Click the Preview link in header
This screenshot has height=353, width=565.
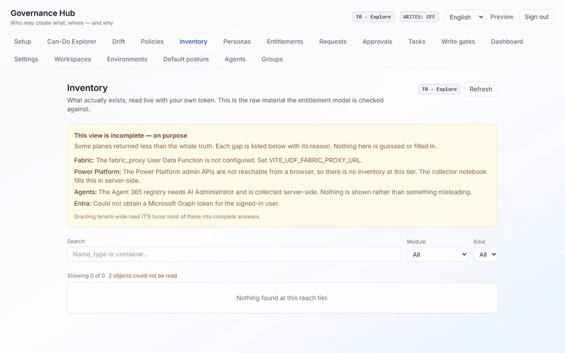502,17
